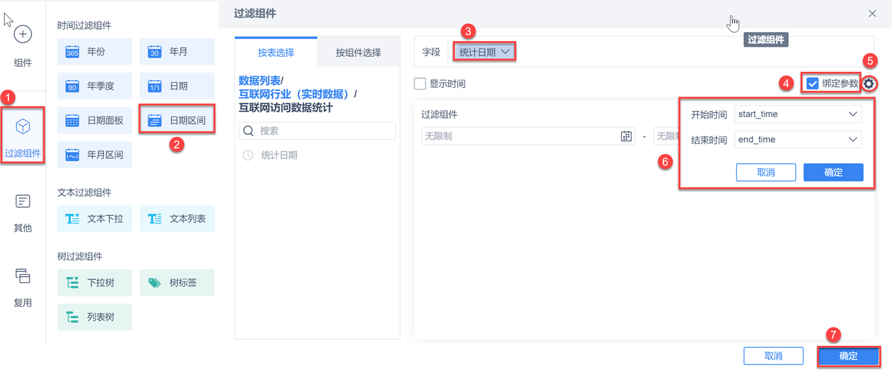Open the 复用 sidebar section

(23, 287)
